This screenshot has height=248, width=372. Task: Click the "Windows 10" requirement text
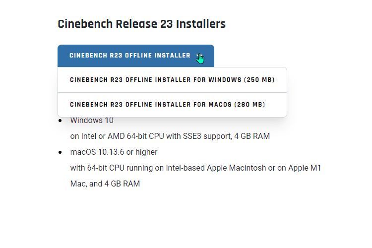click(92, 121)
